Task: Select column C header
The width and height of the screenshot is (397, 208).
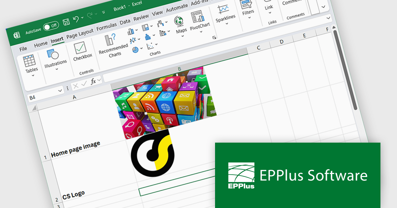Action: [258, 48]
